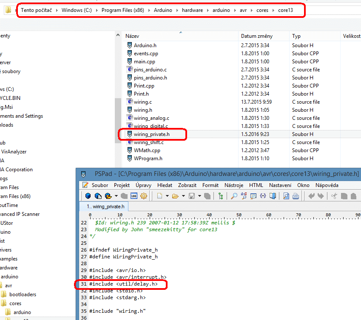The height and width of the screenshot is (320, 361).
Task: Expand the dropdown arrow next to Open file
Action: [x=184, y=196]
